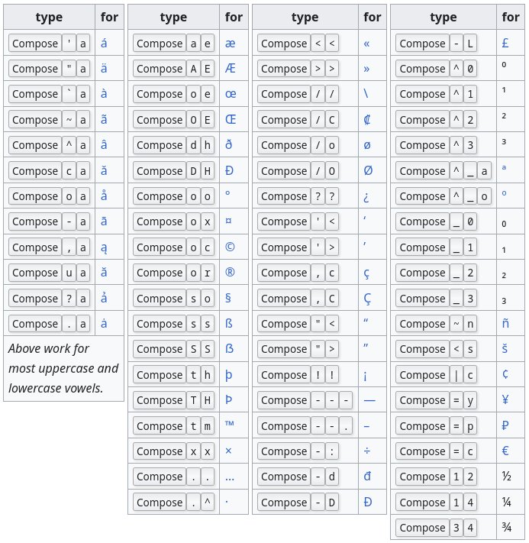Click the left guillemet « link

click(x=367, y=44)
